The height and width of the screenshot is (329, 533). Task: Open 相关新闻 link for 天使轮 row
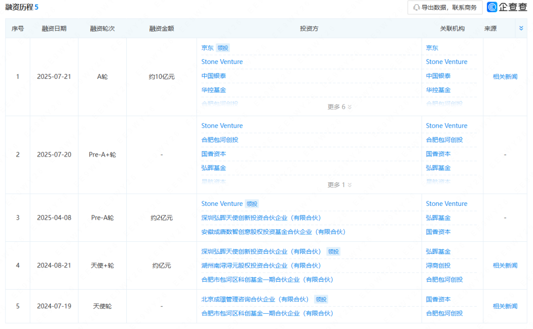(505, 306)
